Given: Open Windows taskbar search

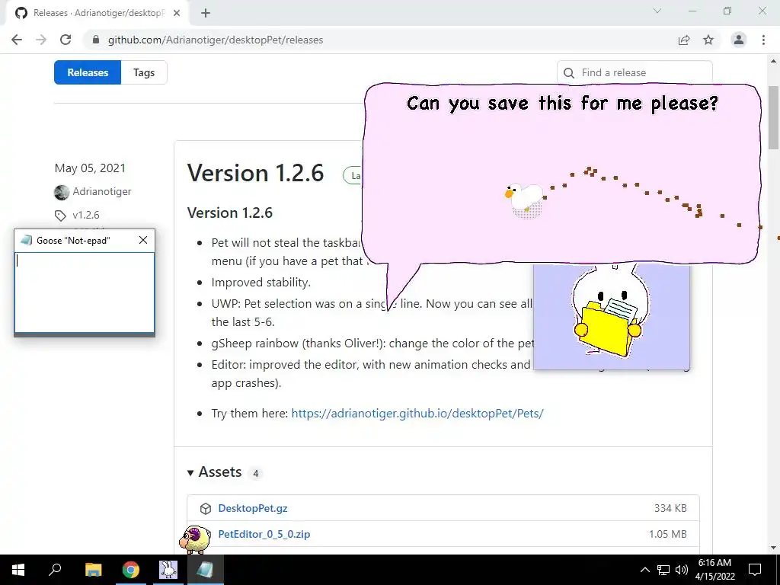Looking at the screenshot, I should (55, 570).
